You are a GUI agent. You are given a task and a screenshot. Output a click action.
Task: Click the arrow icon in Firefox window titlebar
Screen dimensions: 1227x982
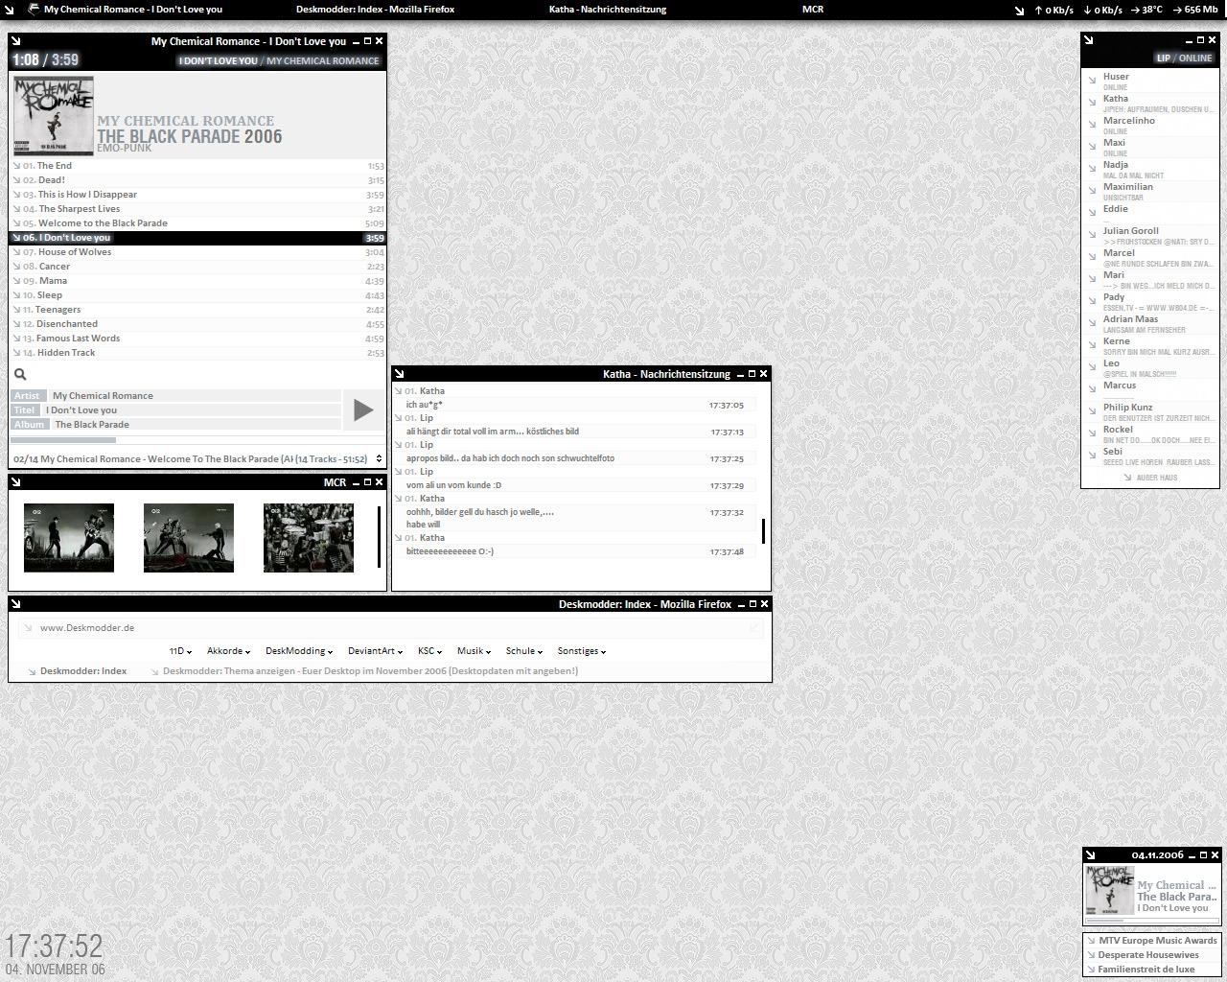pos(16,604)
